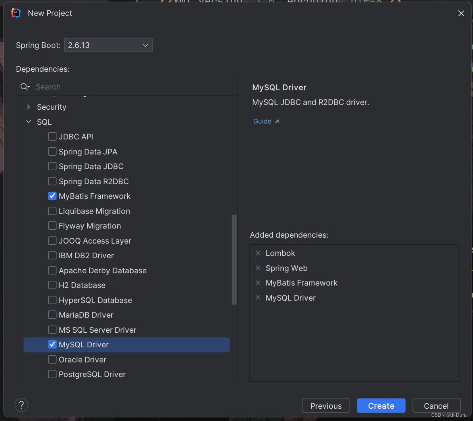Click "MySQL Driver" in added dependencies
The width and height of the screenshot is (473, 421).
tap(291, 298)
